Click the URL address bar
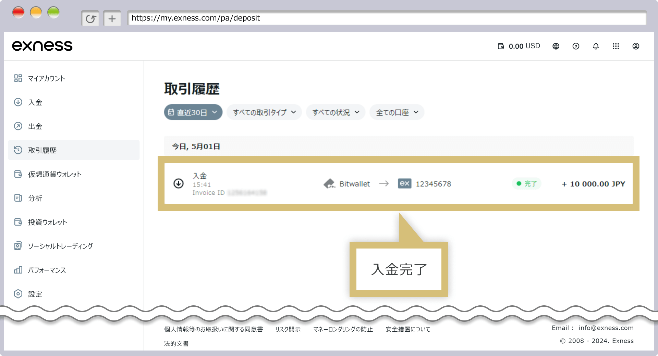This screenshot has width=658, height=356. 387,18
